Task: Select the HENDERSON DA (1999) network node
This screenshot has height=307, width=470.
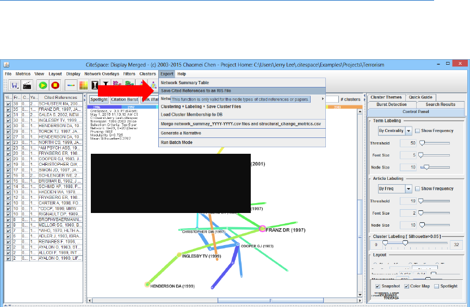Action: [147, 284]
